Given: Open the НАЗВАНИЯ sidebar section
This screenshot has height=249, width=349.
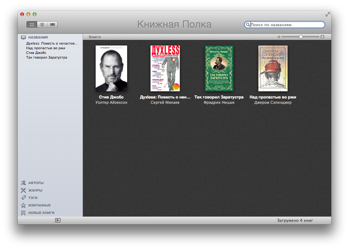Looking at the screenshot, I should tap(38, 37).
